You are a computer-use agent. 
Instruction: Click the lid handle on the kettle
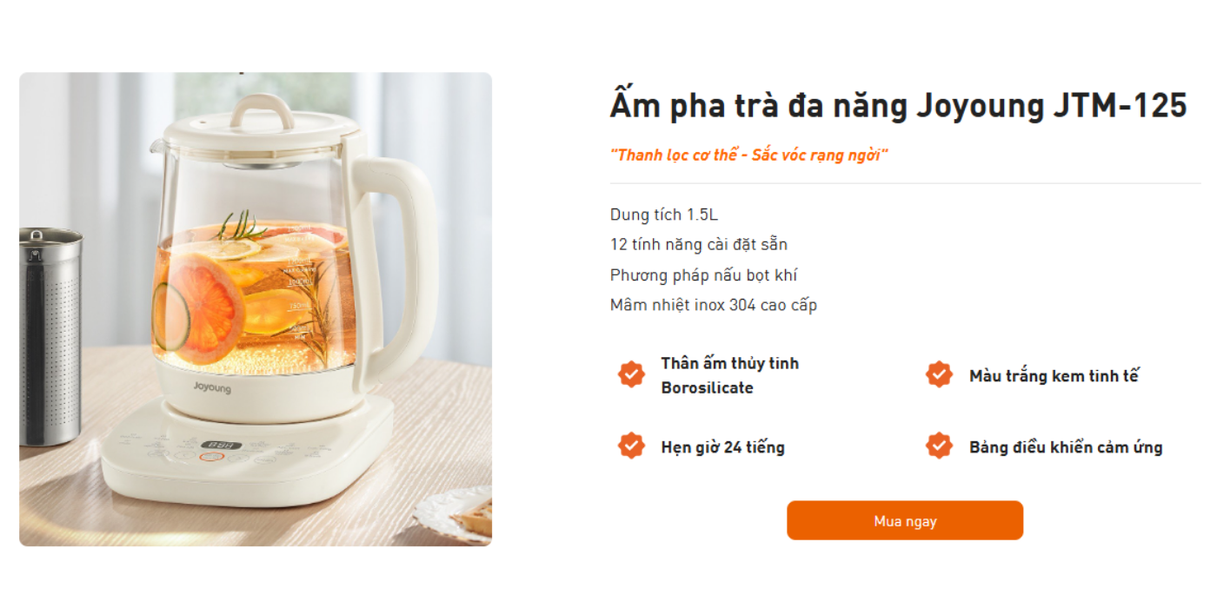click(261, 109)
